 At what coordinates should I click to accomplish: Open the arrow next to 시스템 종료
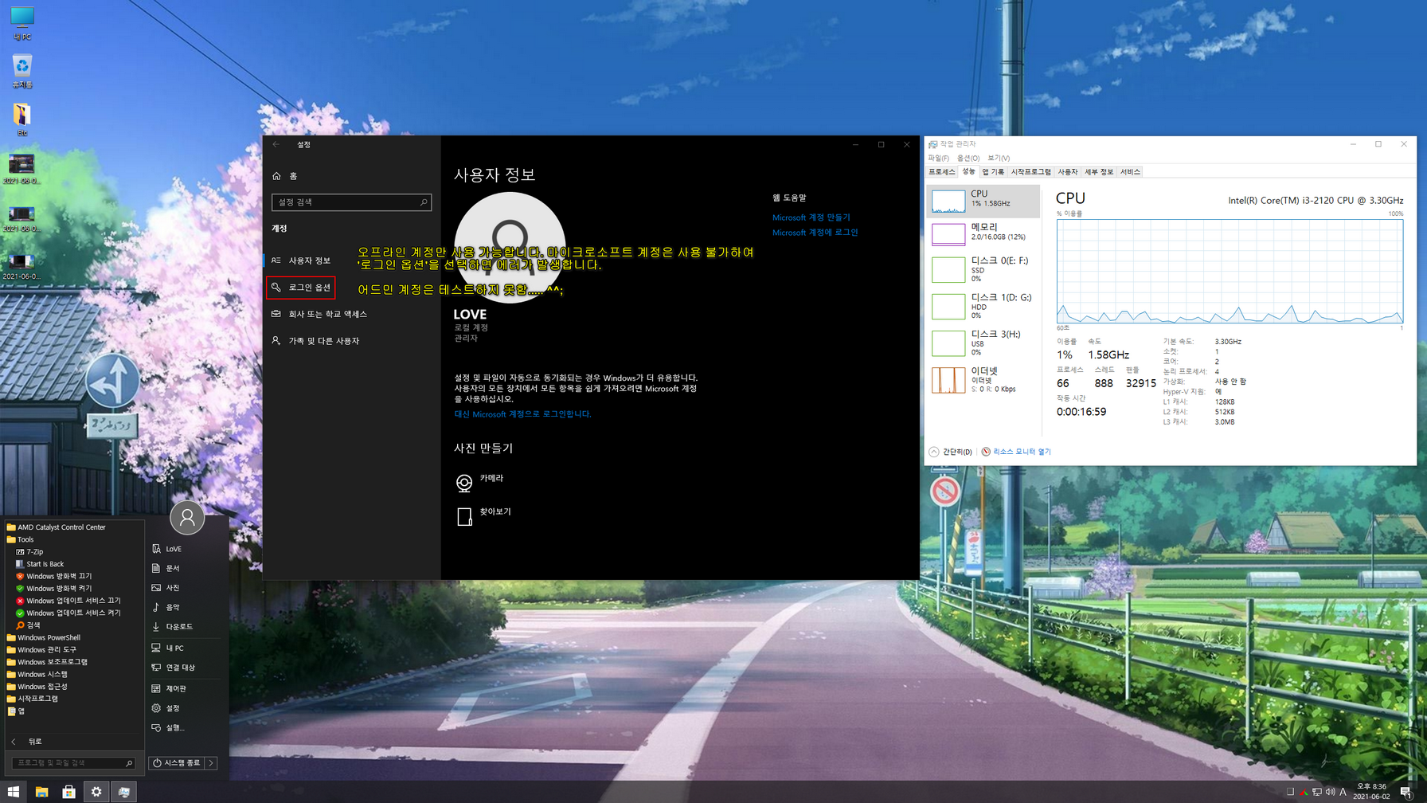tap(211, 763)
